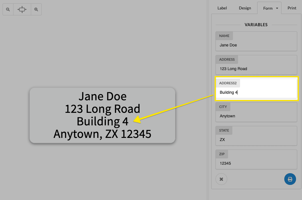Click the NAME input containing Jane Doe
Screen dimensions: 302x200
tap(256, 45)
